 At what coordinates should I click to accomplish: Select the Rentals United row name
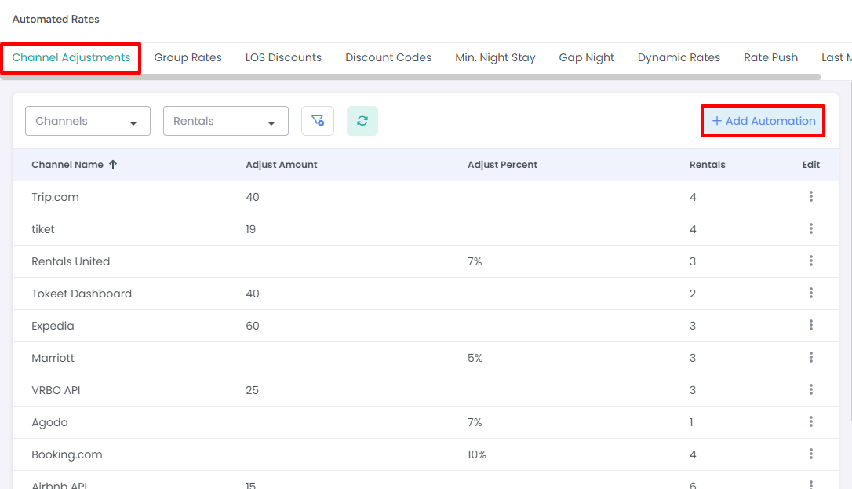(71, 261)
